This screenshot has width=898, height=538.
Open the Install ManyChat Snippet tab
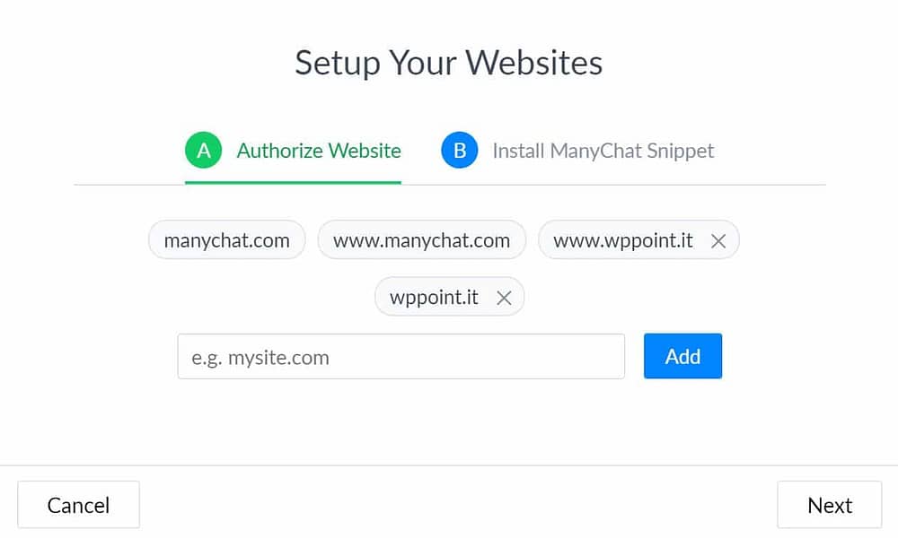coord(577,151)
